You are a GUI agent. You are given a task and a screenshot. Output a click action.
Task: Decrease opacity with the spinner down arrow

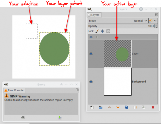(156, 27)
